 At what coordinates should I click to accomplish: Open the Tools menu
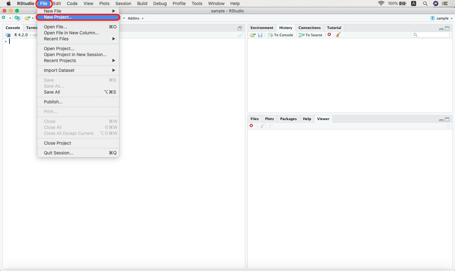(x=197, y=3)
